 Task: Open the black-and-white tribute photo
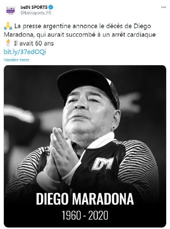click(x=85, y=146)
